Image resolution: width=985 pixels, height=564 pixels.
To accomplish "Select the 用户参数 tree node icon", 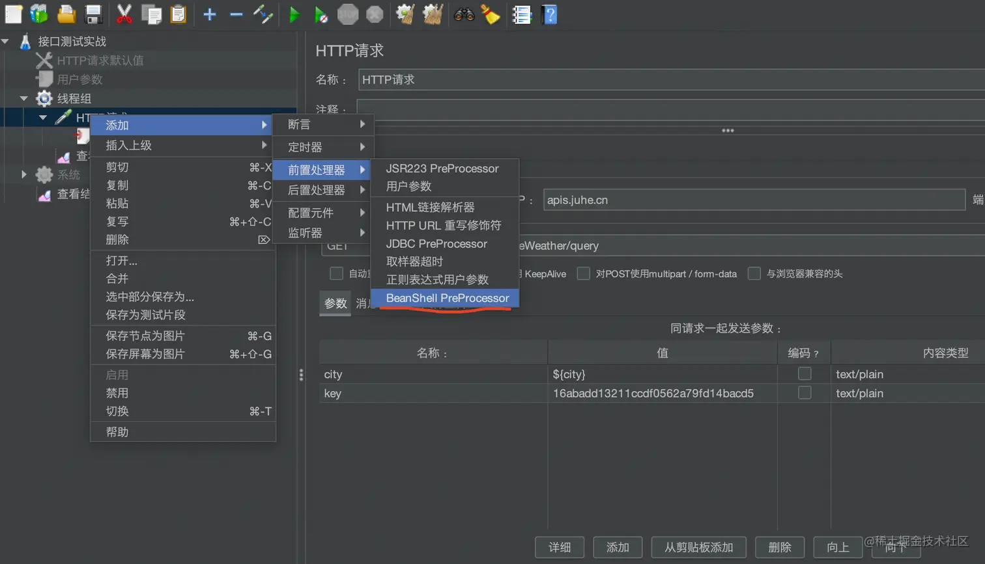I will click(45, 79).
